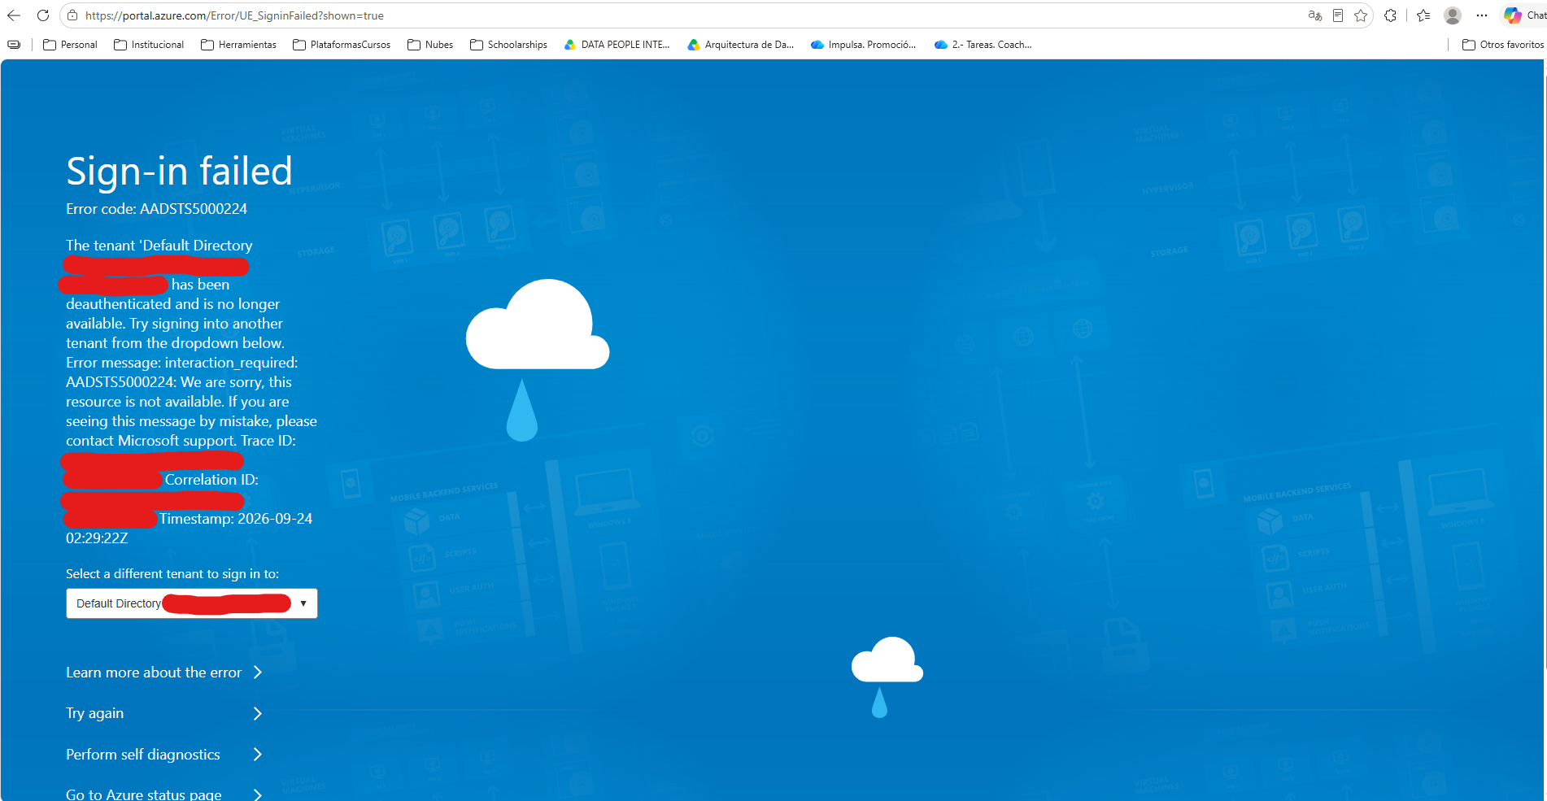Open the favorites list icon
This screenshot has width=1547, height=801.
point(1423,15)
